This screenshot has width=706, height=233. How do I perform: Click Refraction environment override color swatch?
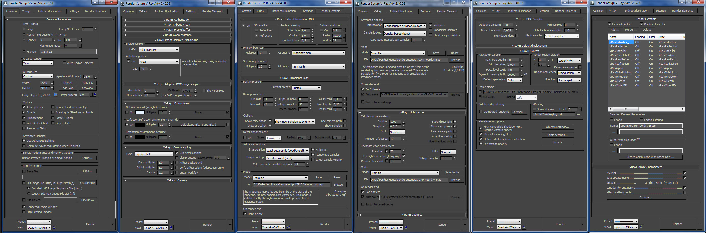click(x=140, y=137)
